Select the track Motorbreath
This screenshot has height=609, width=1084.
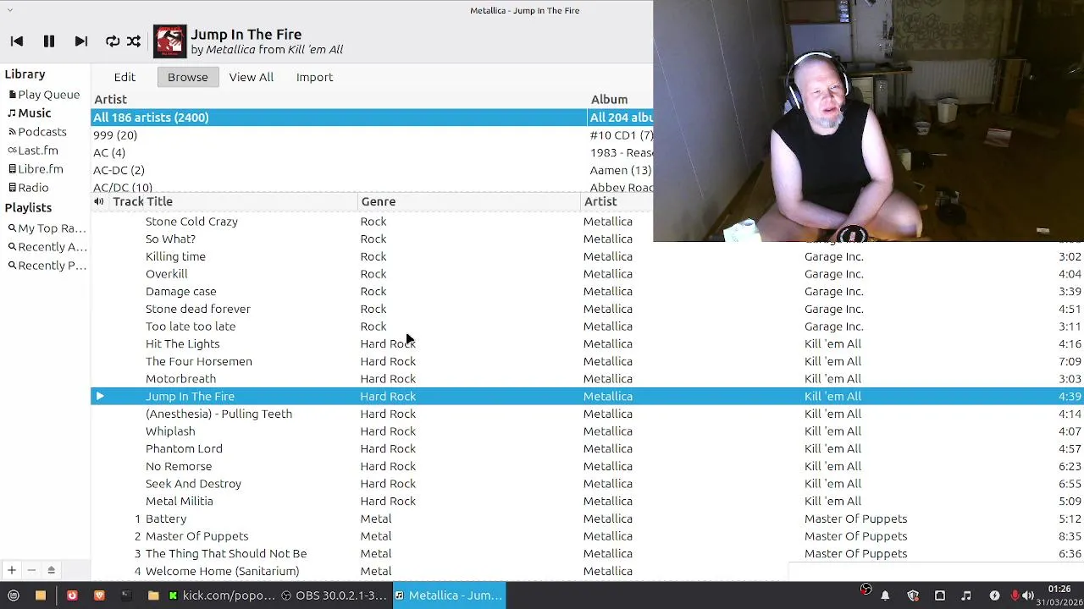(180, 379)
